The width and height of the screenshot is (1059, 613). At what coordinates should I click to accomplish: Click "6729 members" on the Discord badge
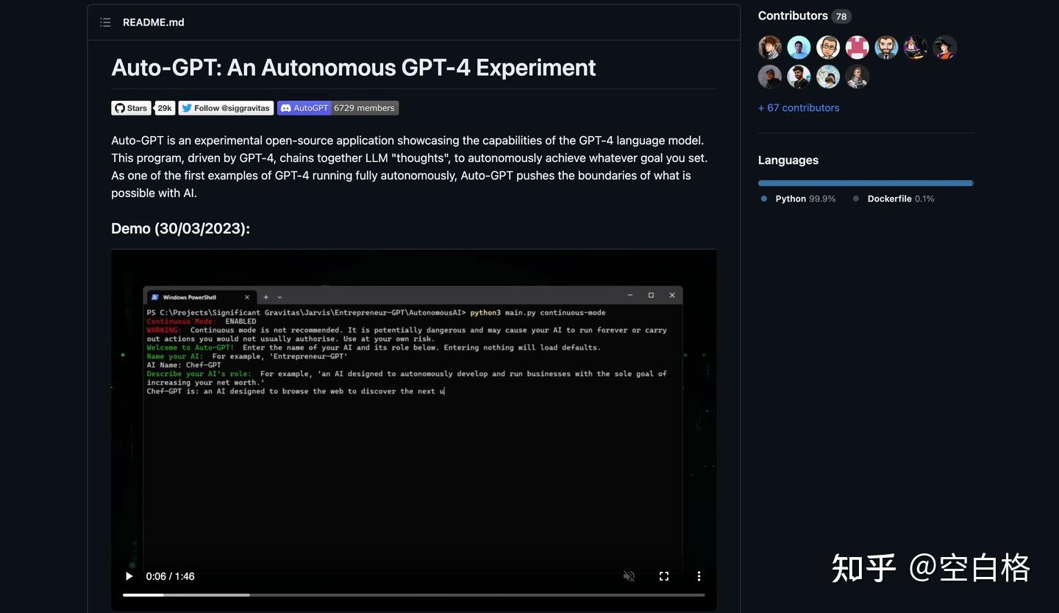364,107
